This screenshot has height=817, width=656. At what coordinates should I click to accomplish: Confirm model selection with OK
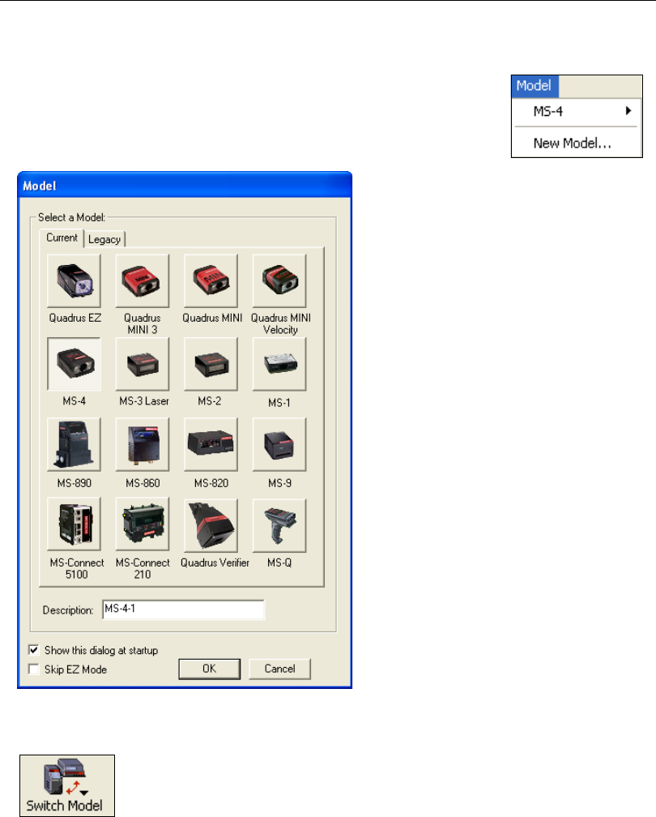[209, 669]
